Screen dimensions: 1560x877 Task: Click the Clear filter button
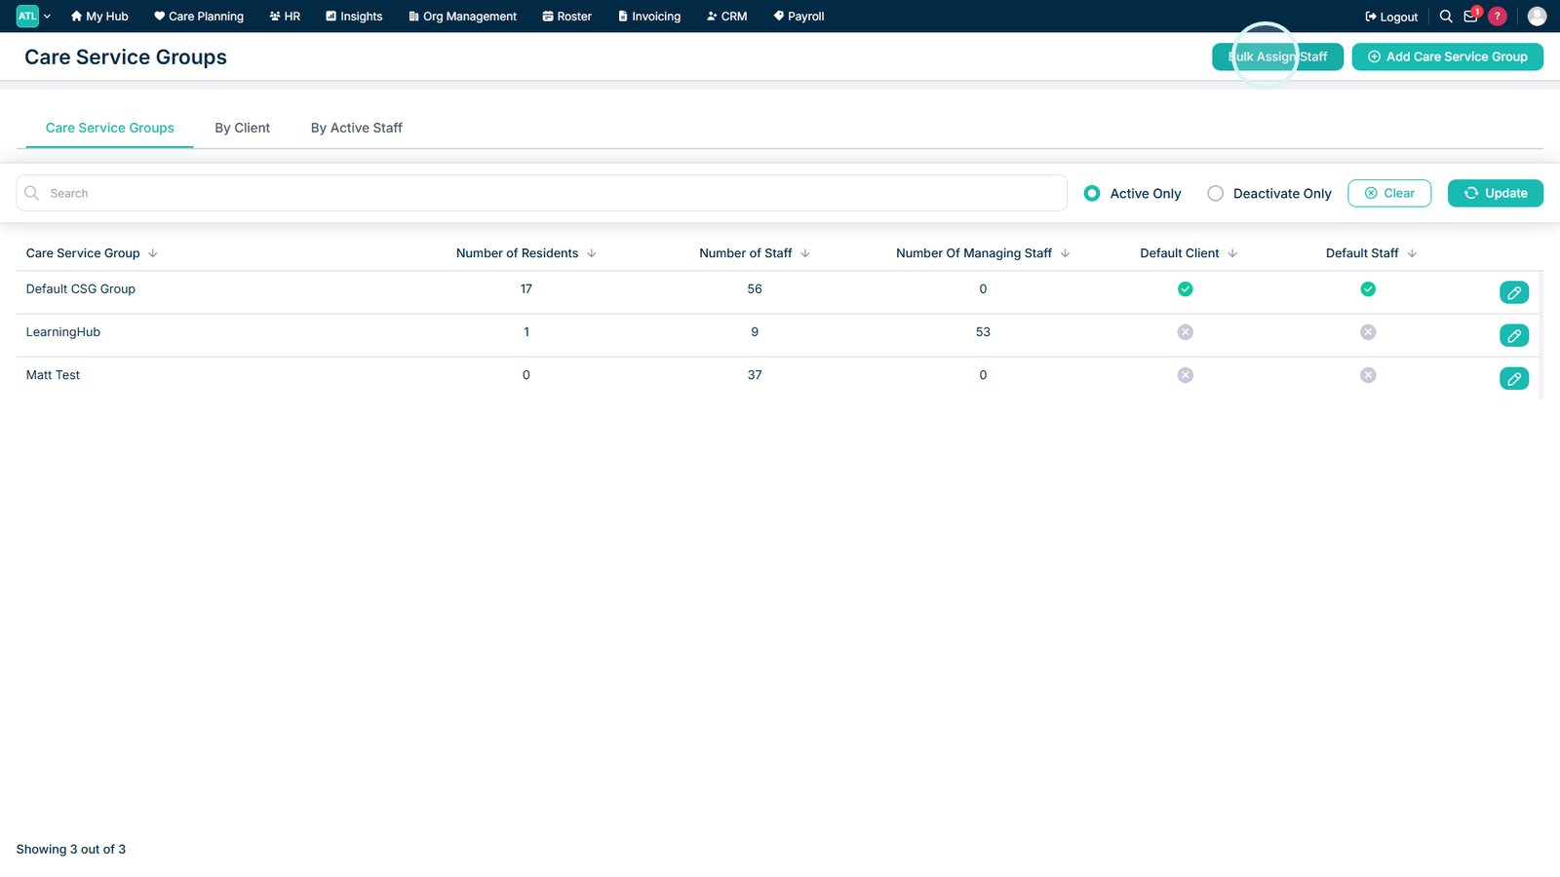1389,193
